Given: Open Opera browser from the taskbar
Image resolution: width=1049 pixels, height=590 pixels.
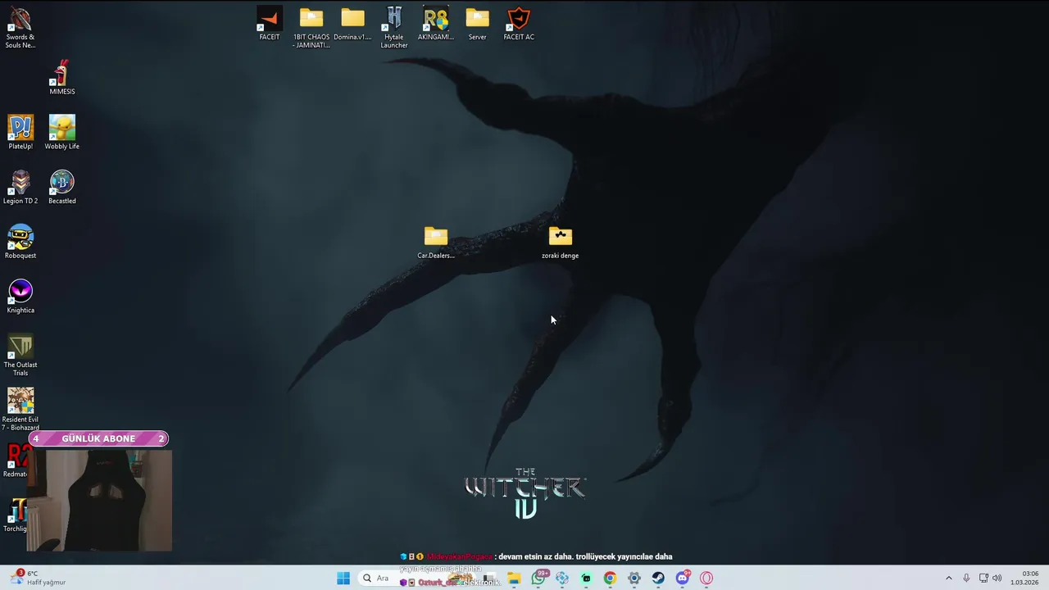Looking at the screenshot, I should point(706,579).
